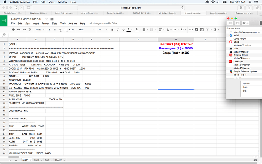262x164 pixels.
Task: Format as percent with % icon
Action: (55, 30)
